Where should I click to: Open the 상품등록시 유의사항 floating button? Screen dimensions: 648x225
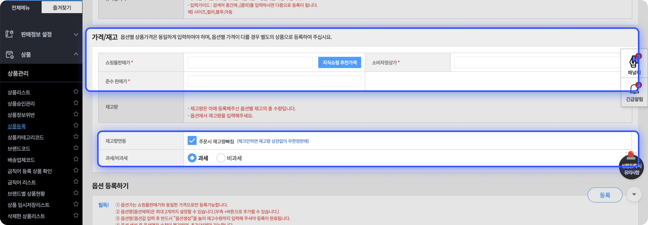coord(631,166)
